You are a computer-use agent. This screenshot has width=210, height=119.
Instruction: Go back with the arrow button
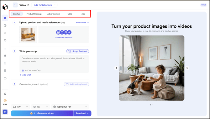[15, 5]
